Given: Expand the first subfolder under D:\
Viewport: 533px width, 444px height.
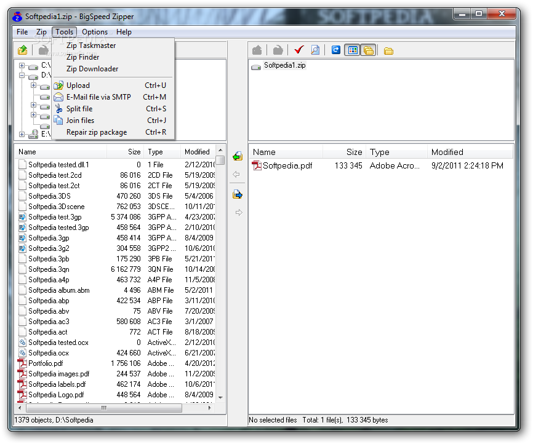Looking at the screenshot, I should coord(33,85).
